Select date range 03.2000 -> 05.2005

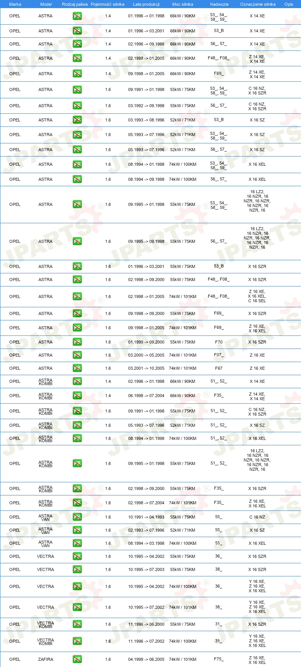(x=146, y=355)
